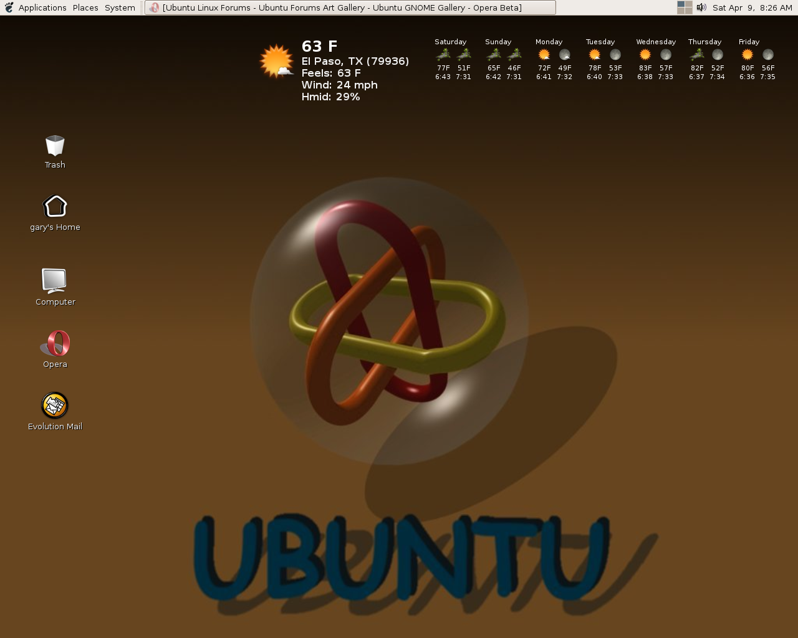Click Monday's night moon icon

coord(565,55)
